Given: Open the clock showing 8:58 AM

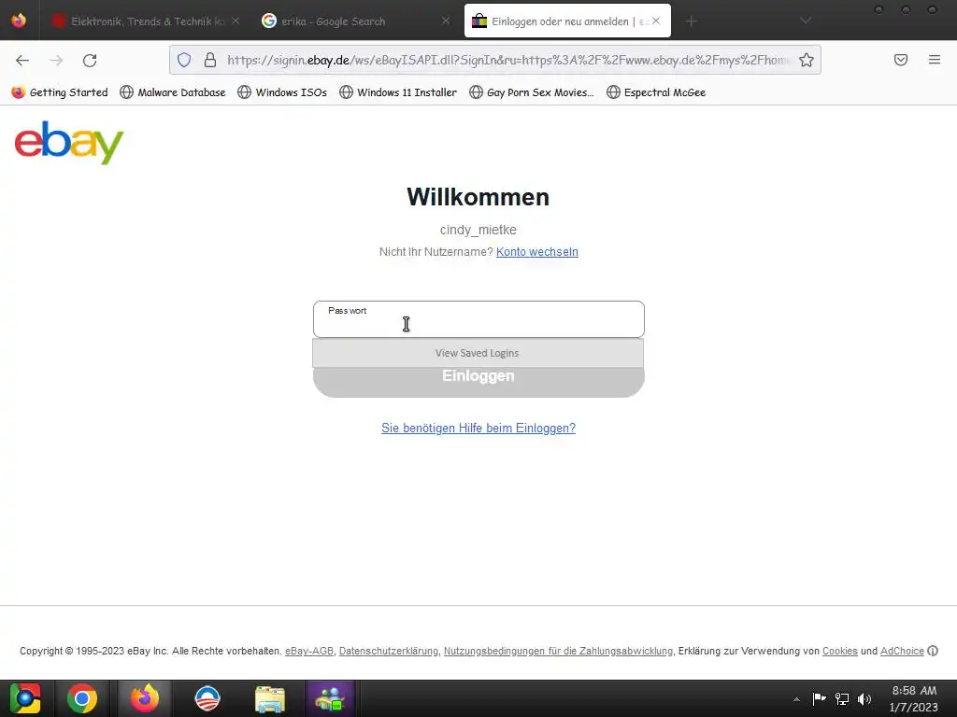Looking at the screenshot, I should (x=914, y=698).
